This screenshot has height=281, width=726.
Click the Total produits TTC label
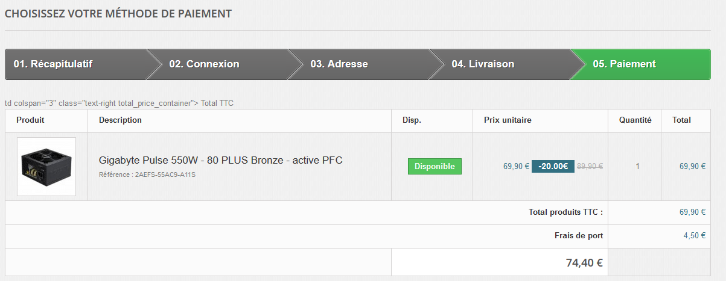[565, 212]
